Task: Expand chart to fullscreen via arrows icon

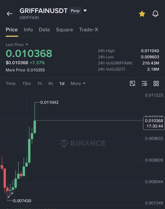Action: click(10, 195)
